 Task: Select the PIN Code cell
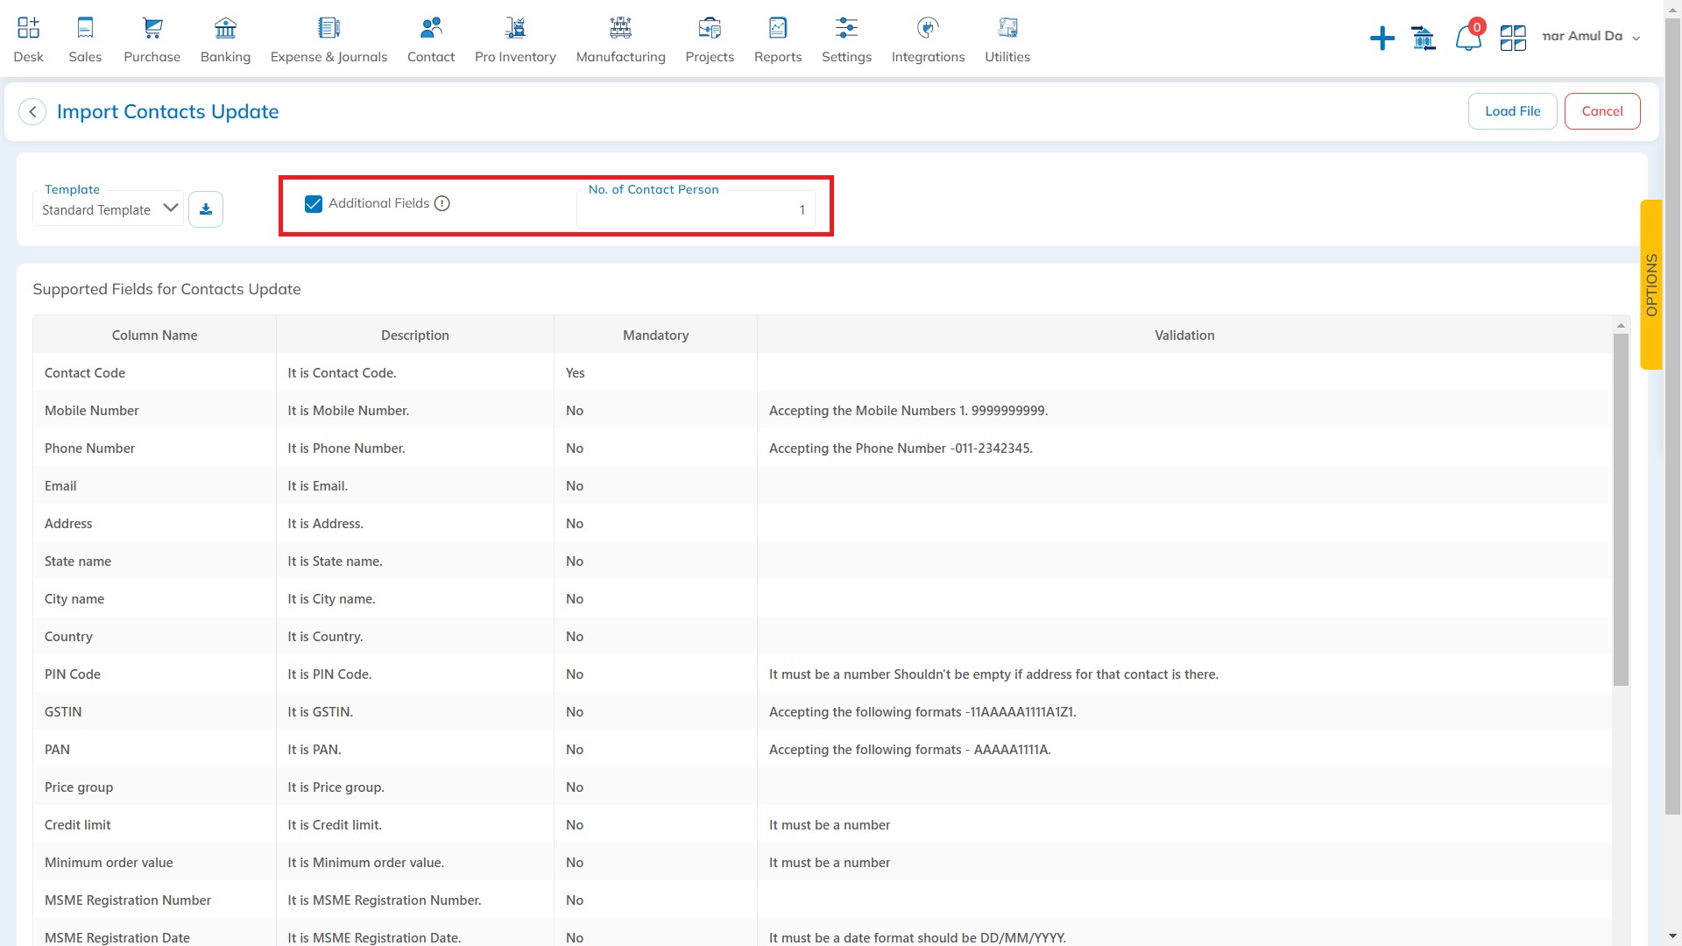154,674
